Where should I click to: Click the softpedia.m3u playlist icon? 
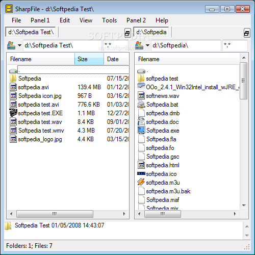tap(141, 182)
